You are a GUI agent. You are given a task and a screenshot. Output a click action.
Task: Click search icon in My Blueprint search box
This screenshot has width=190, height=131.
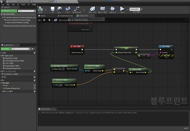pyautogui.click(x=29, y=49)
